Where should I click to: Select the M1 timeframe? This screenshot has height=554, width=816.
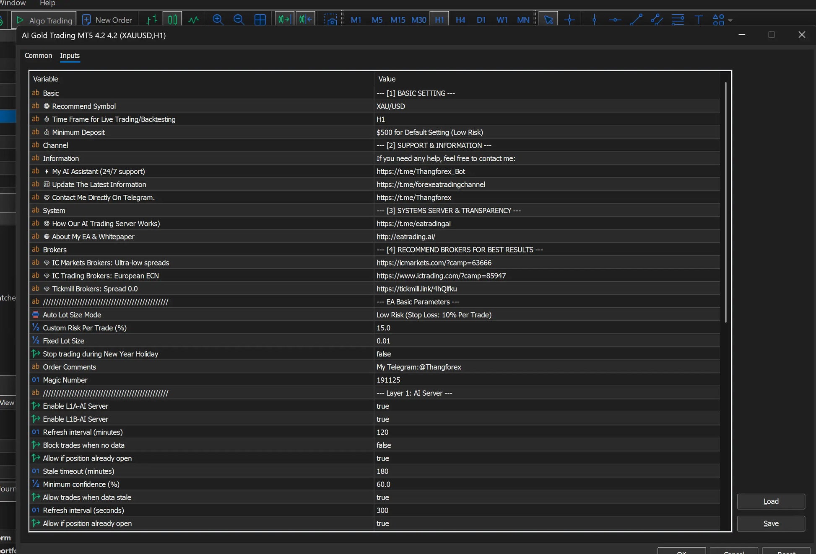tap(356, 20)
